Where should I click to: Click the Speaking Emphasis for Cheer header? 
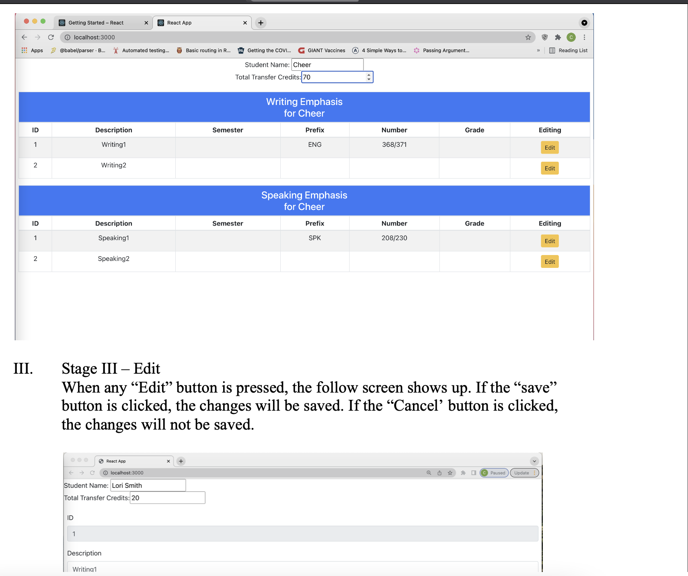pyautogui.click(x=304, y=201)
